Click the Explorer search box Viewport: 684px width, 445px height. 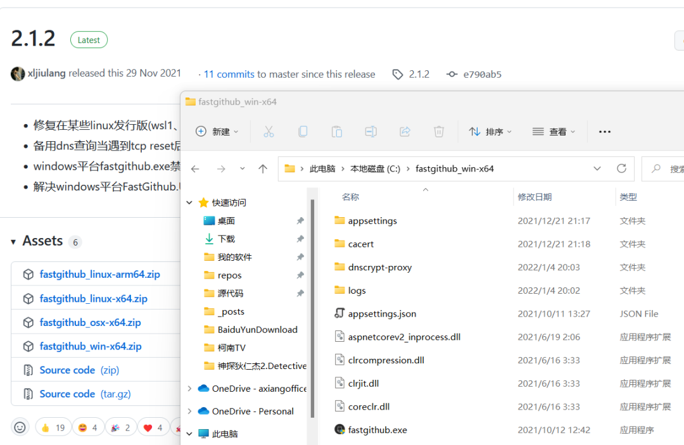click(663, 168)
